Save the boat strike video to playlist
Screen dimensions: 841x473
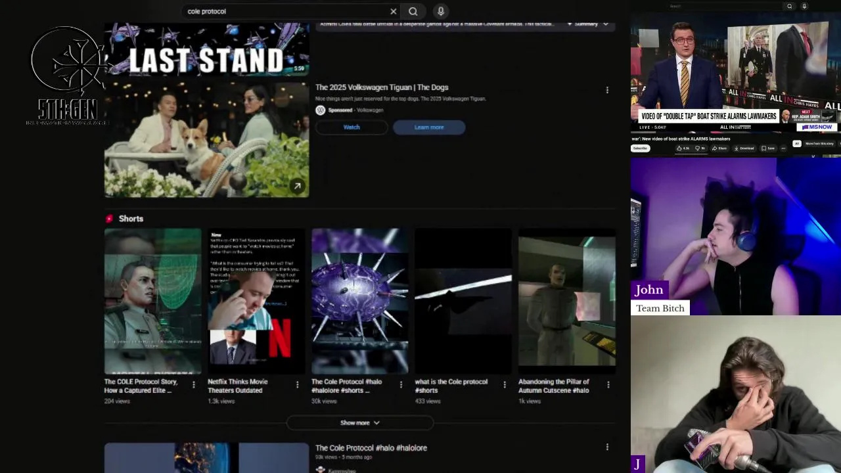768,148
